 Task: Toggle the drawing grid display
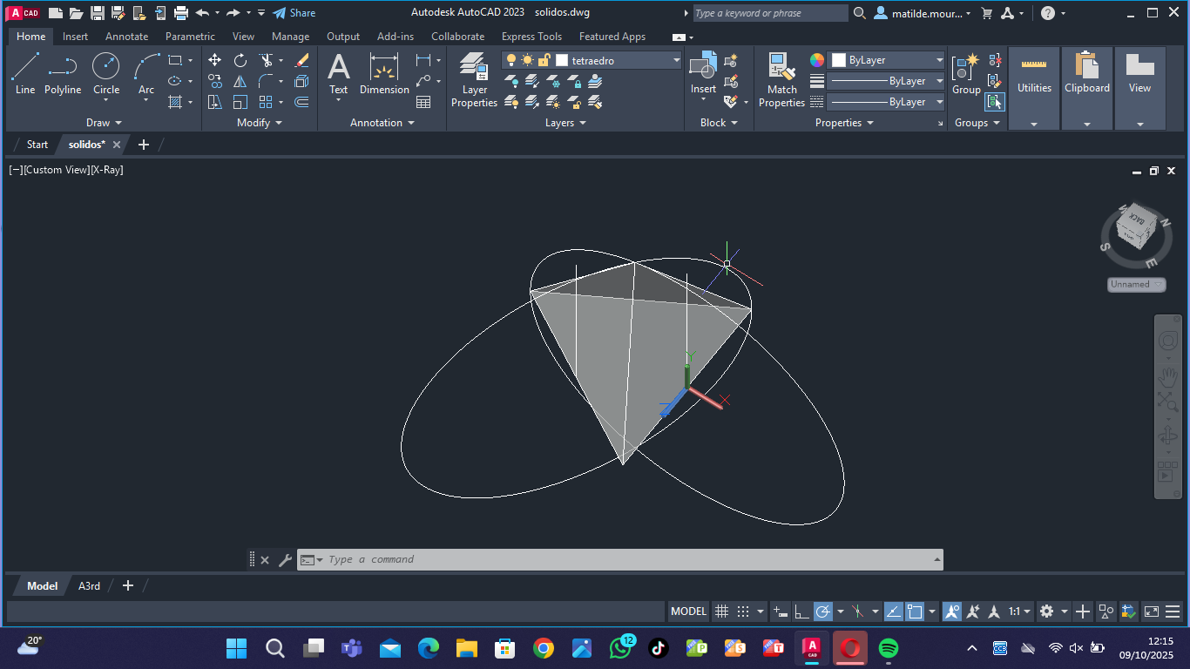(721, 612)
